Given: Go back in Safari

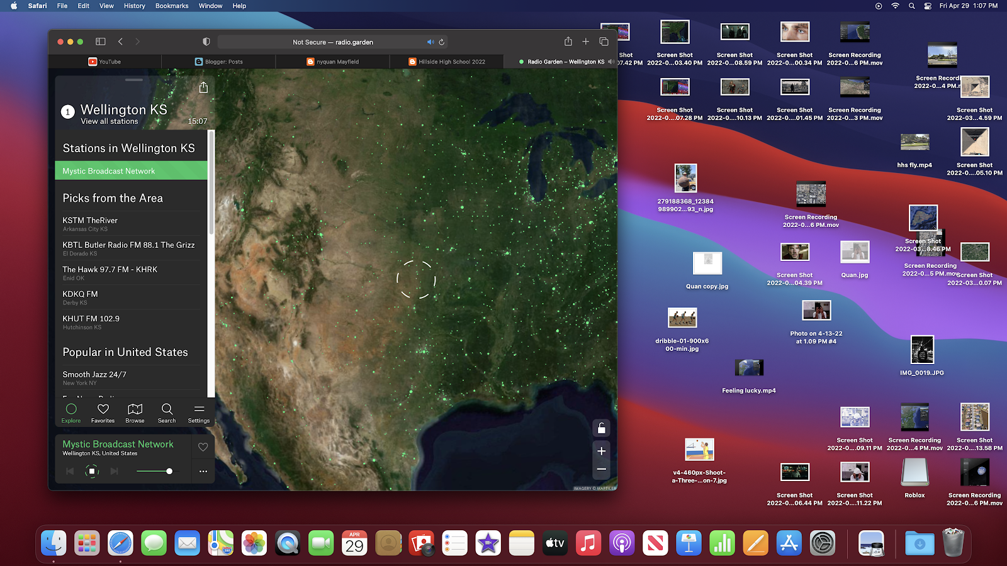Looking at the screenshot, I should [120, 42].
